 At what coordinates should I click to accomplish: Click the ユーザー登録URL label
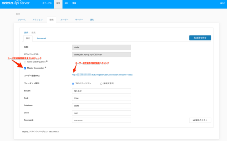(x=32, y=75)
